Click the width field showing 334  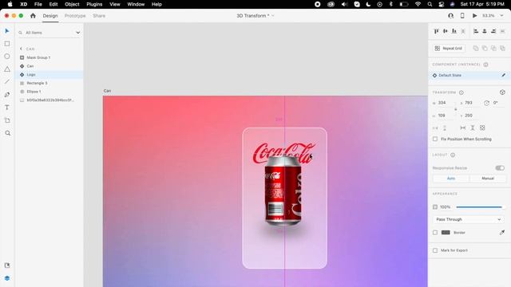pos(445,103)
